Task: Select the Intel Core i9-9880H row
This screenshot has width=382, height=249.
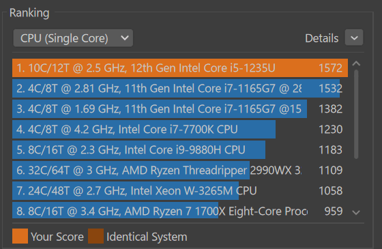Action: [x=180, y=150]
